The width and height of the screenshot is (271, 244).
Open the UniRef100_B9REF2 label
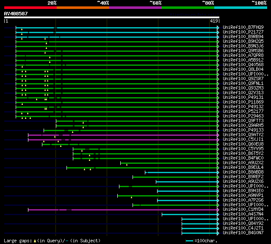243,177
